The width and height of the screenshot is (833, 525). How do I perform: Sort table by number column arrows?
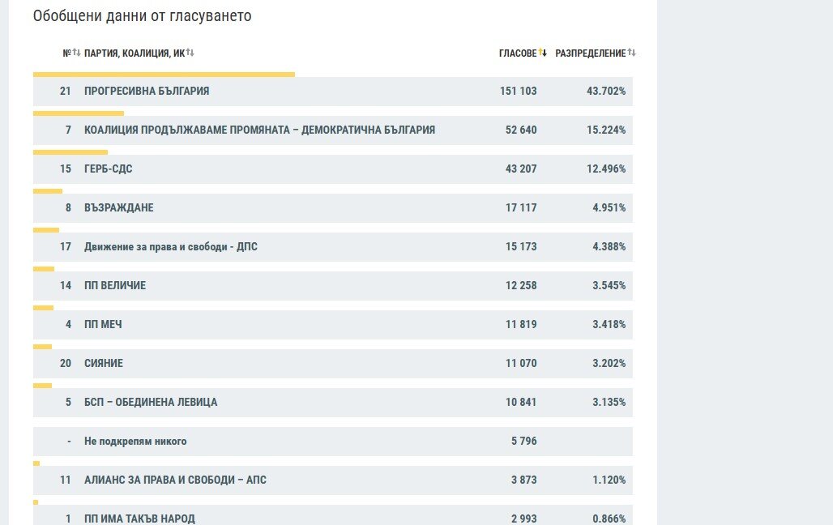76,53
